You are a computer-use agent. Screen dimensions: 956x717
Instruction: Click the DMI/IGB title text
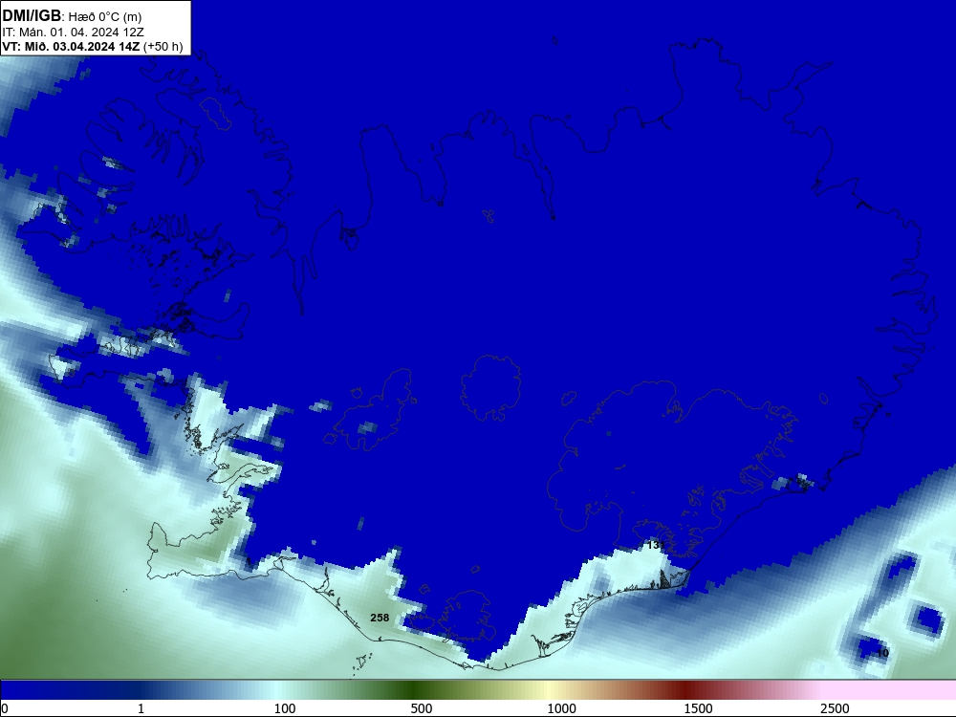click(32, 16)
